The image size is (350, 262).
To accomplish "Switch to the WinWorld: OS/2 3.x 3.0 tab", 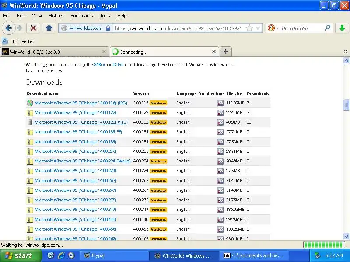I will point(54,52).
